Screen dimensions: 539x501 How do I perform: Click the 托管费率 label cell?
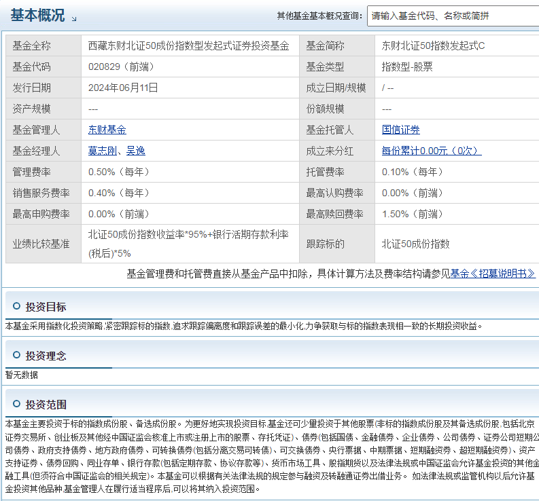click(337, 172)
